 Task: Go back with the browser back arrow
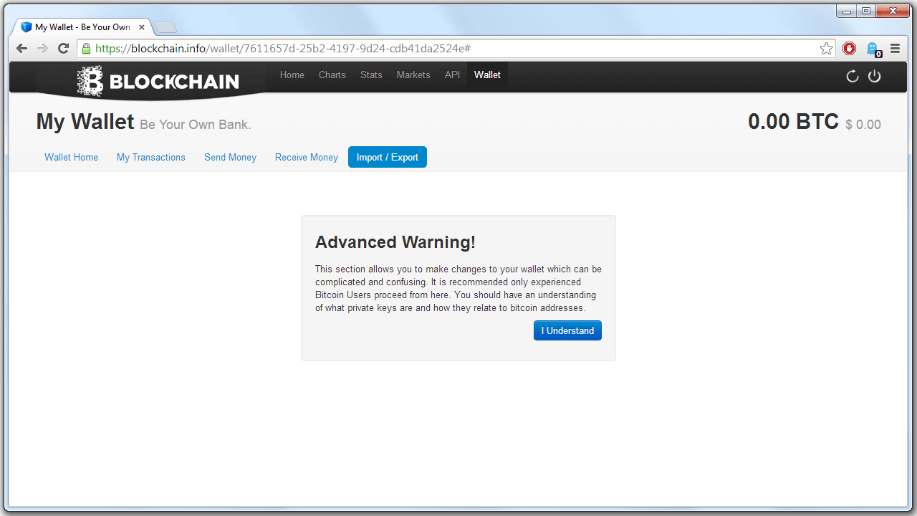(22, 49)
